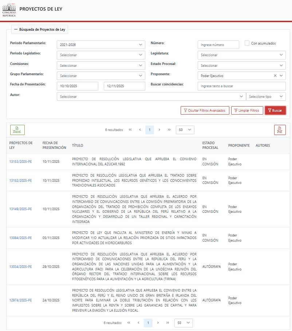Go to first page in top pagination
Screen dimensions: 292x331
pyautogui.click(x=130, y=130)
